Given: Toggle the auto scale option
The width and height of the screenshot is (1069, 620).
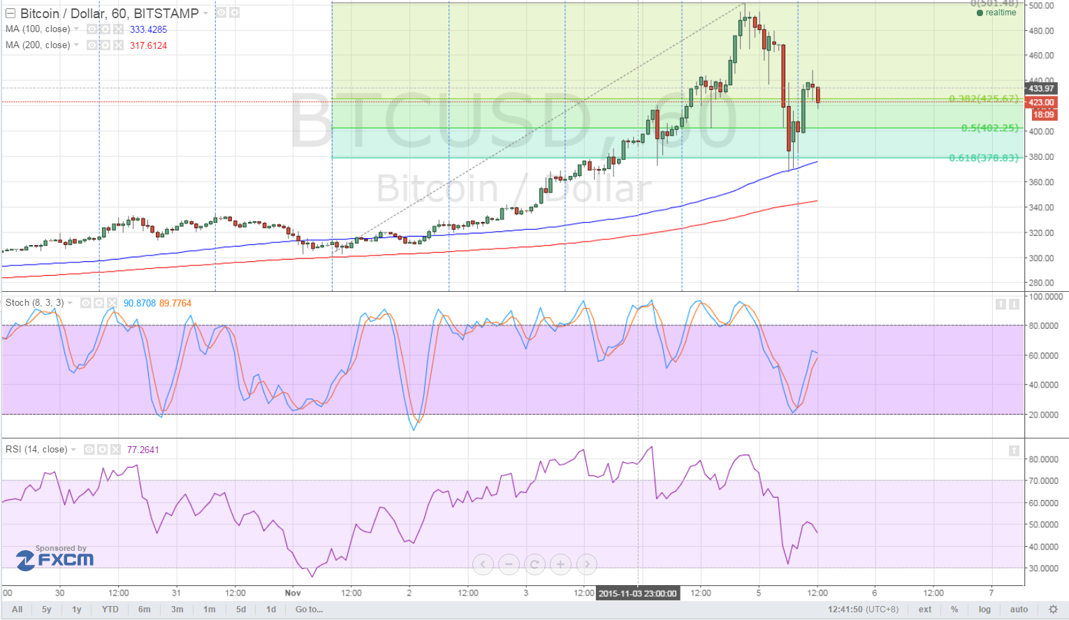Looking at the screenshot, I should tap(1019, 610).
